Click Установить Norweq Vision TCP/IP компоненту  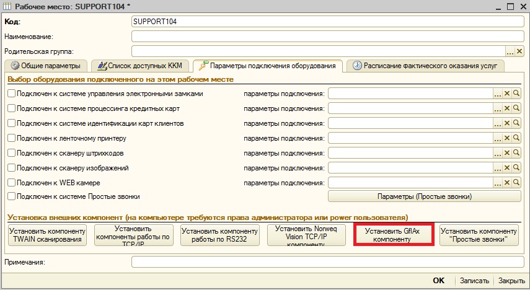[306, 235]
